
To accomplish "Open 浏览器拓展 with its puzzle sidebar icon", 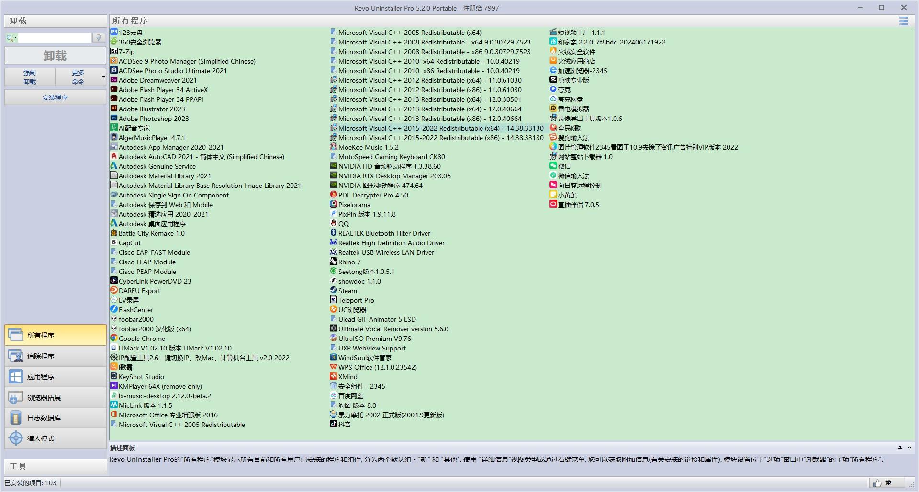I will (x=15, y=397).
